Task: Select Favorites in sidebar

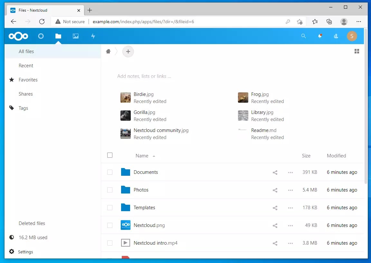Action: pyautogui.click(x=52, y=80)
